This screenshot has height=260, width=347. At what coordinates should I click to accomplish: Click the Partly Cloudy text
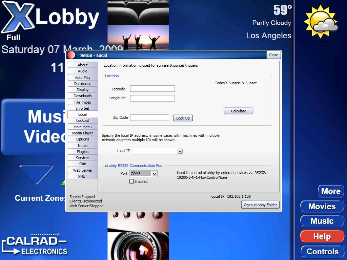(271, 23)
